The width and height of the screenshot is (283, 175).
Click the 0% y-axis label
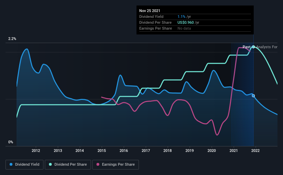[11, 142]
